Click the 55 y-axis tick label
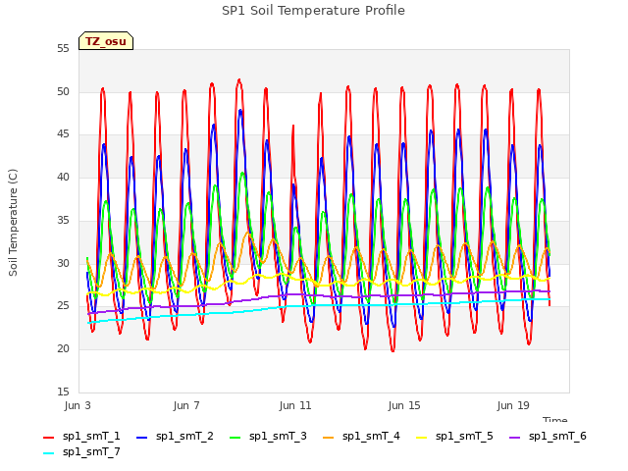 click(x=63, y=49)
